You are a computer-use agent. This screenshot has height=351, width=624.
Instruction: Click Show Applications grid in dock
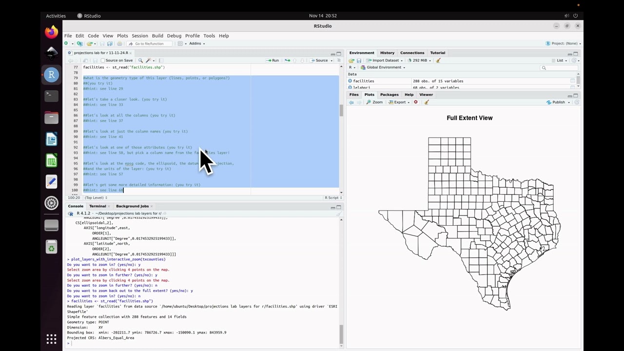(x=51, y=339)
